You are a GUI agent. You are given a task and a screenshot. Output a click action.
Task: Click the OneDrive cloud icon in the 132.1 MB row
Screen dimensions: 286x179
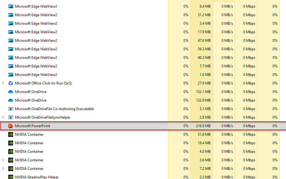pyautogui.click(x=11, y=92)
